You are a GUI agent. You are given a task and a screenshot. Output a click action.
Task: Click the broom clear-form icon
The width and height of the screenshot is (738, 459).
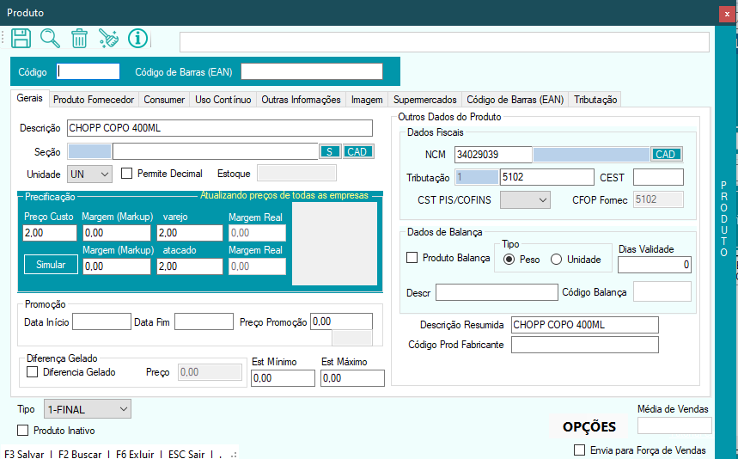pos(108,39)
